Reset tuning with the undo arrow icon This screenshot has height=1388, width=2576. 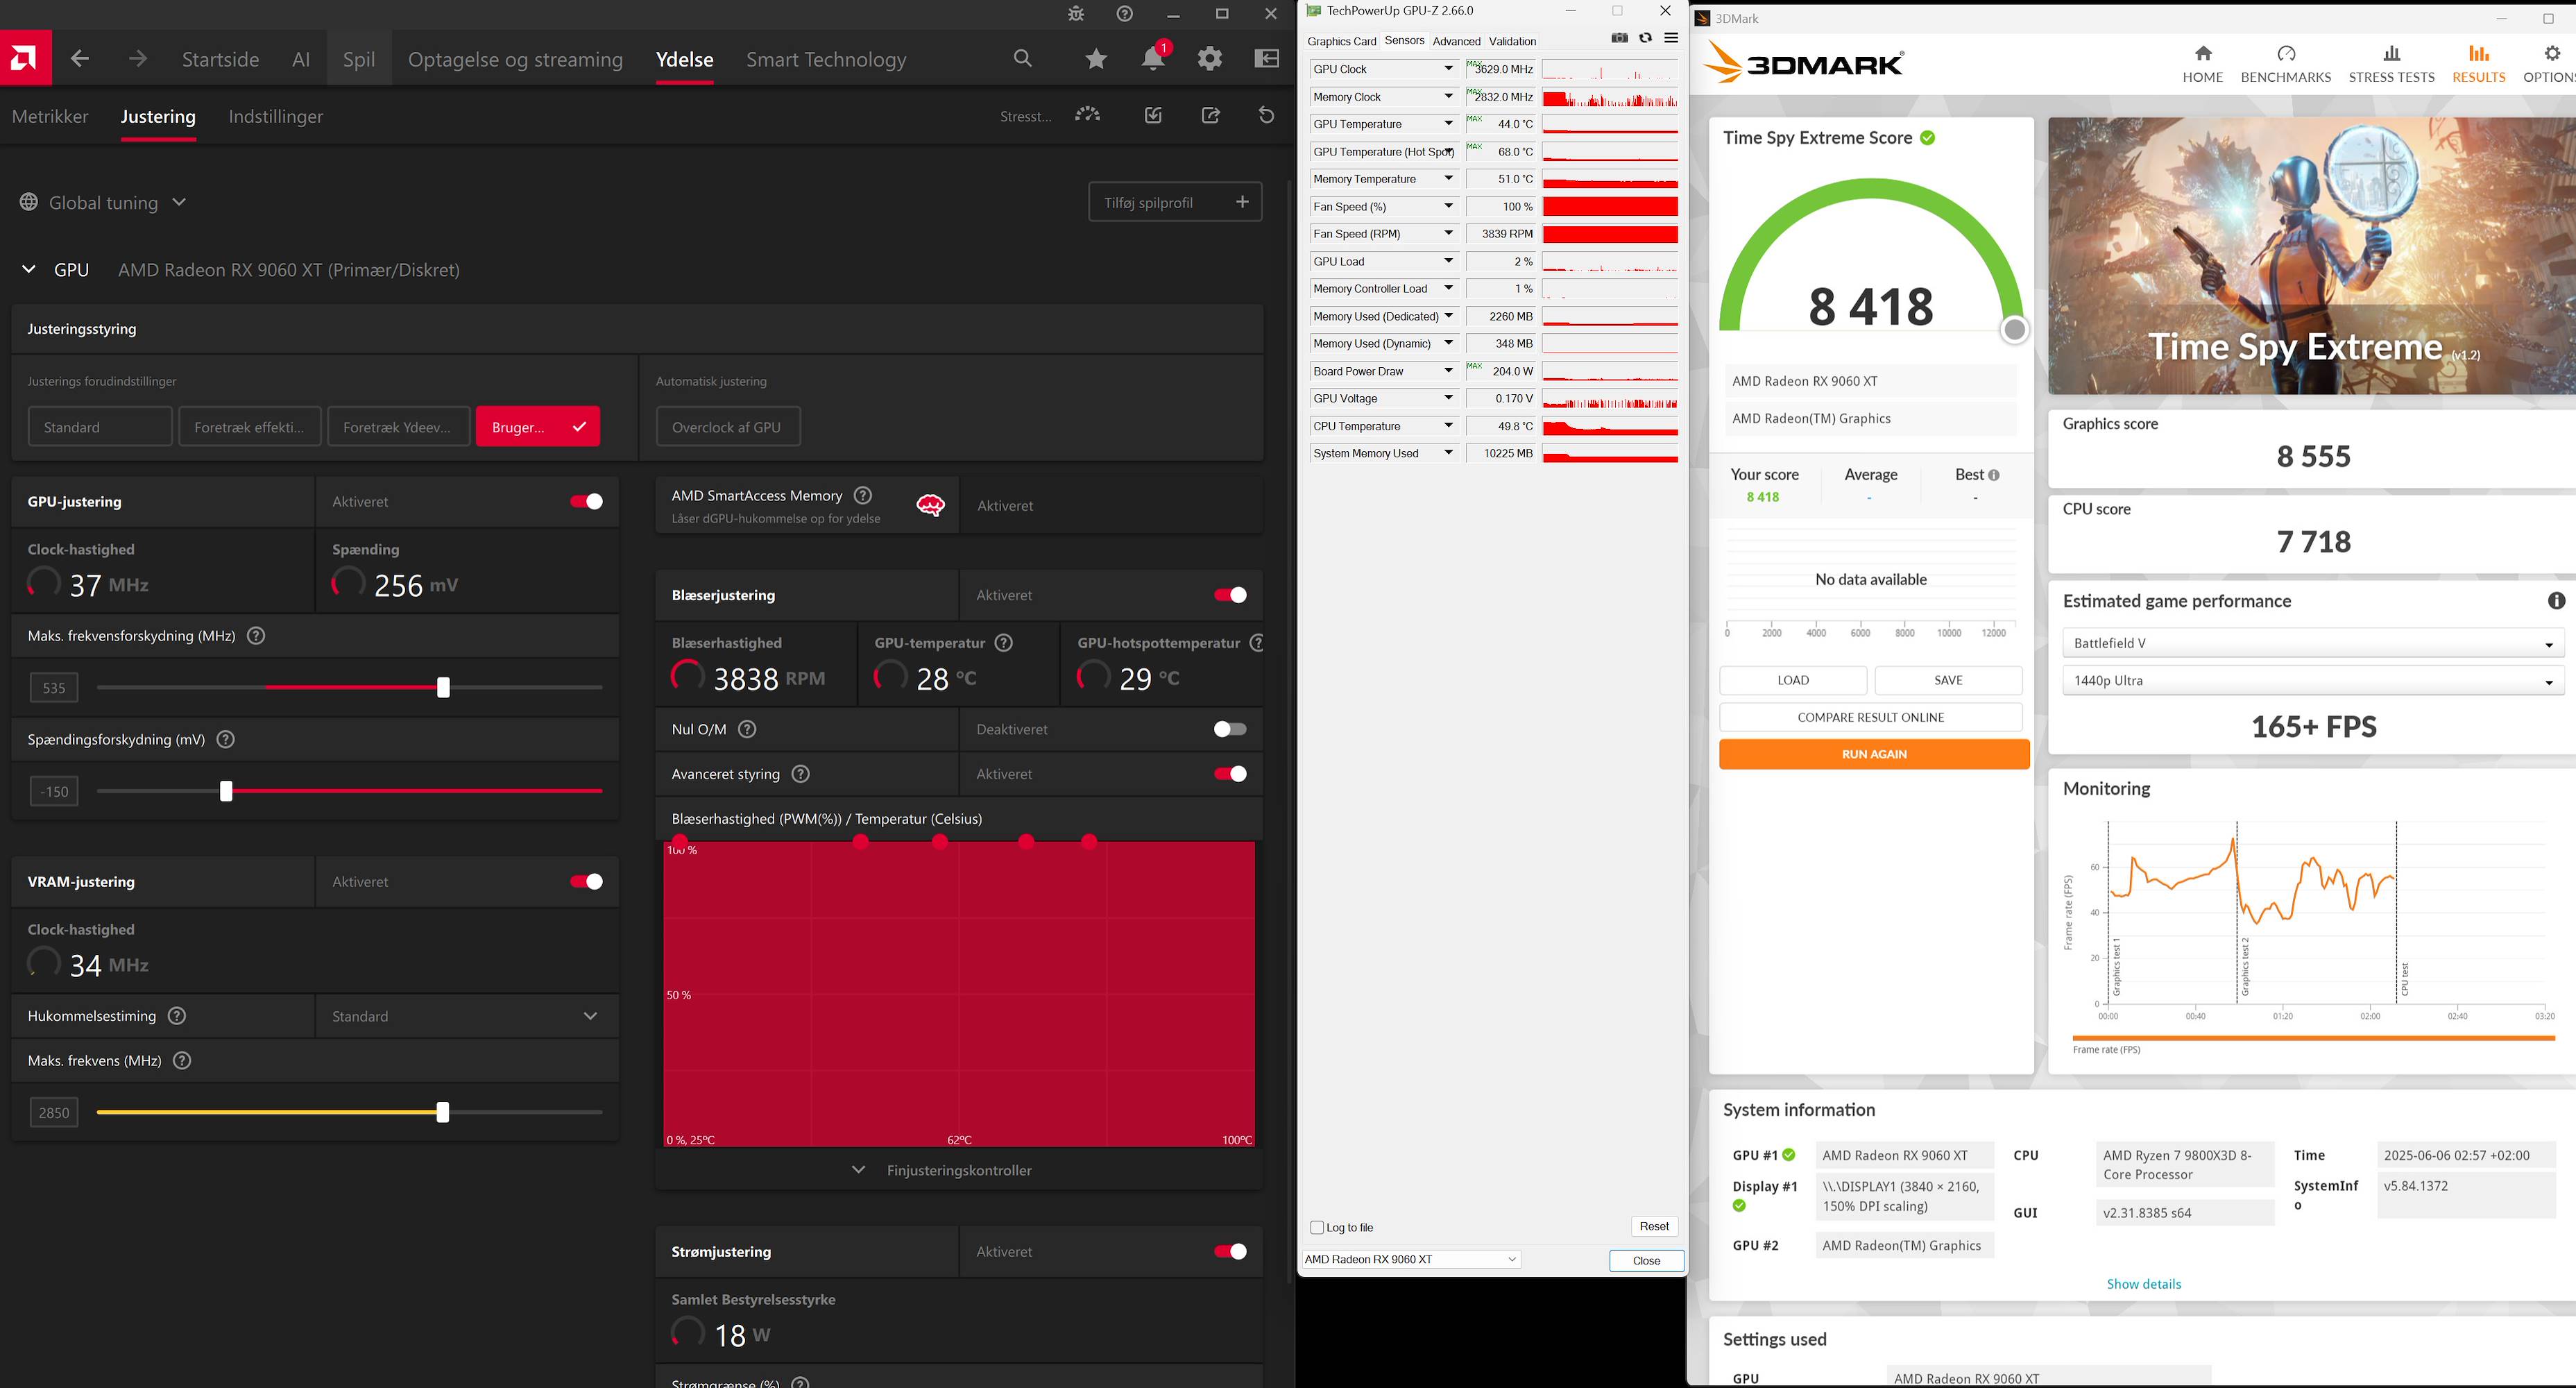click(x=1267, y=115)
